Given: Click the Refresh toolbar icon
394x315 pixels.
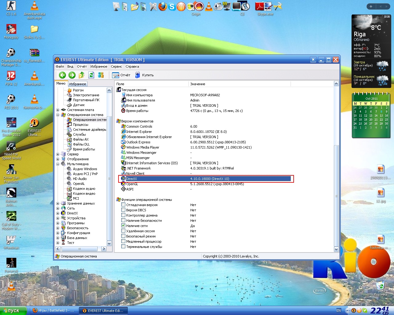Looking at the screenshot, I should (91, 75).
